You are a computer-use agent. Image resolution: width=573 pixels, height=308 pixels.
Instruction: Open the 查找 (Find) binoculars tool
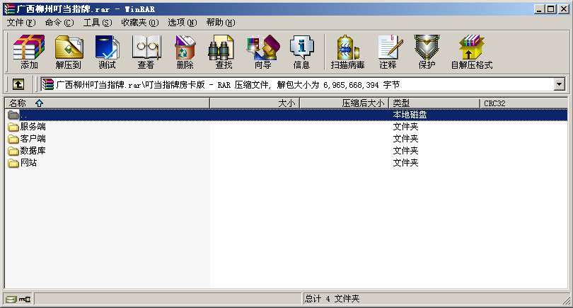[x=223, y=52]
